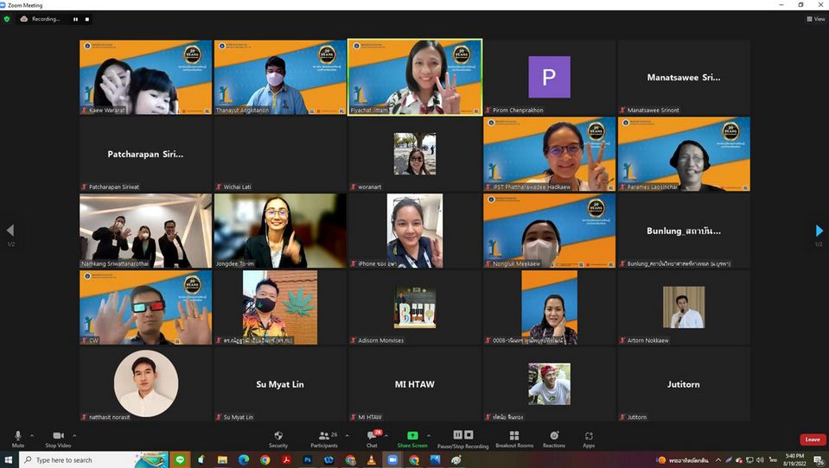Image resolution: width=829 pixels, height=468 pixels.
Task: Open the Chat panel
Action: (x=372, y=437)
